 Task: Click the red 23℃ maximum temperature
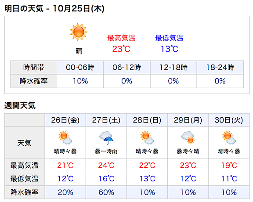121,49
